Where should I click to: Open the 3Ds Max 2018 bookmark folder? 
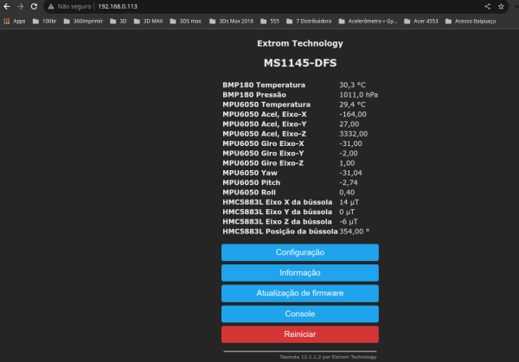232,20
